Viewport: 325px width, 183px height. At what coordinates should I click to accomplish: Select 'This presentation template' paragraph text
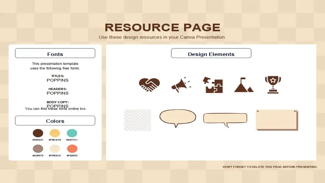pos(55,66)
